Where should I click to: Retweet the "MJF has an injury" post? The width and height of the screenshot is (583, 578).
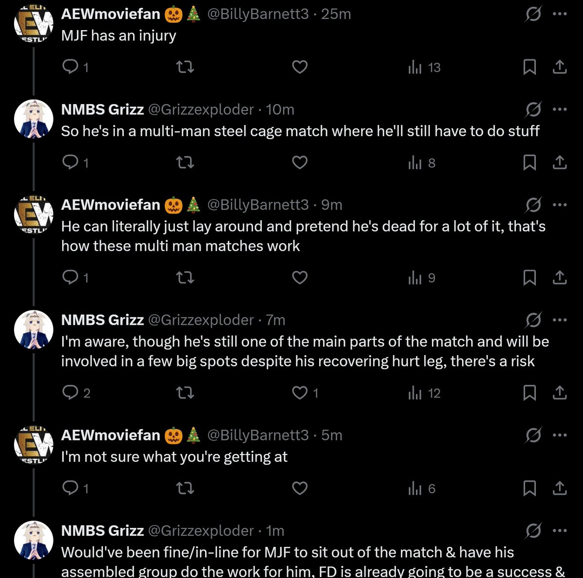click(185, 67)
